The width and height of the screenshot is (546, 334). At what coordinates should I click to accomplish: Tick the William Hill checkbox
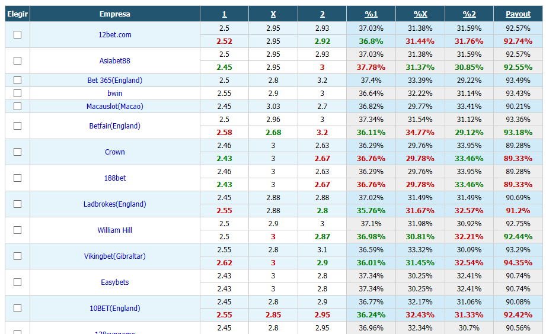17,230
